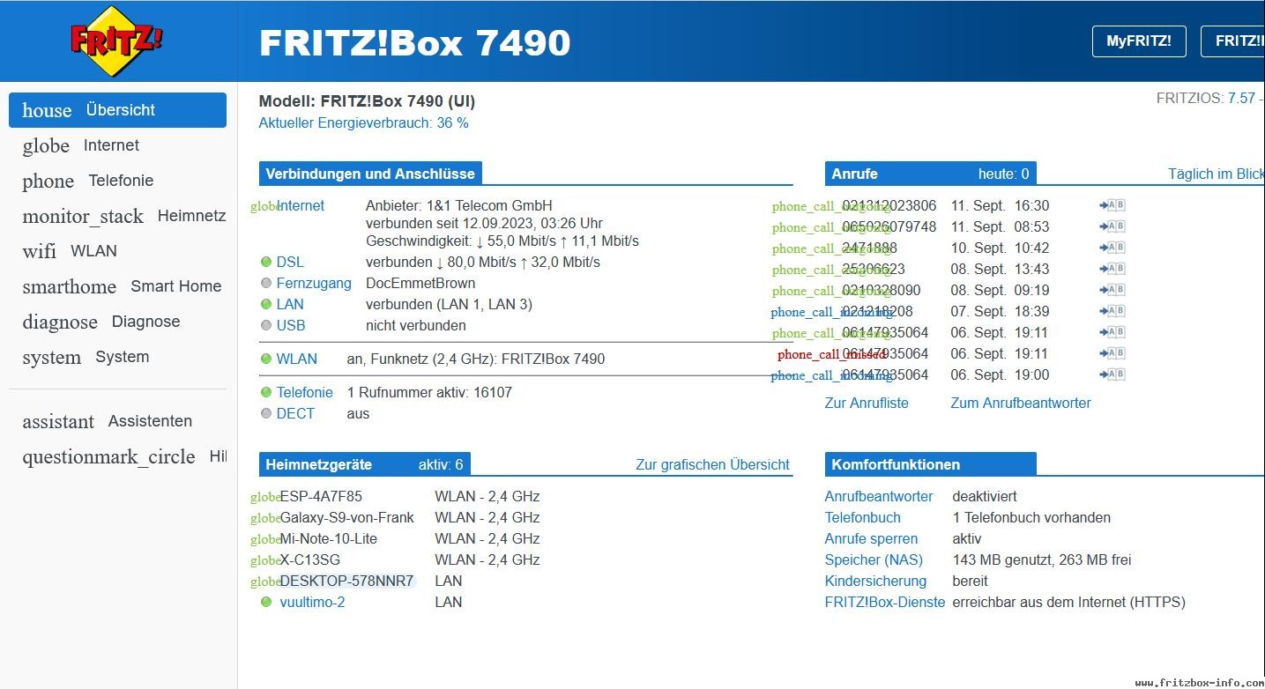The image size is (1265, 689).
Task: Click phonebook icon for 07. Sept. 18:39 call
Action: (x=1112, y=311)
